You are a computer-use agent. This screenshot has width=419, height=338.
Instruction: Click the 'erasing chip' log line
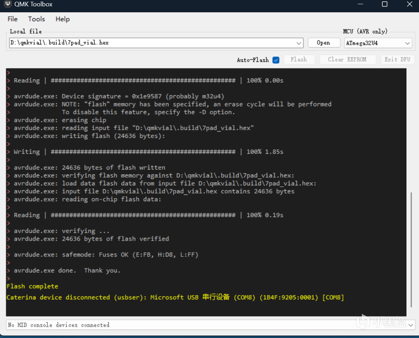tap(60, 120)
